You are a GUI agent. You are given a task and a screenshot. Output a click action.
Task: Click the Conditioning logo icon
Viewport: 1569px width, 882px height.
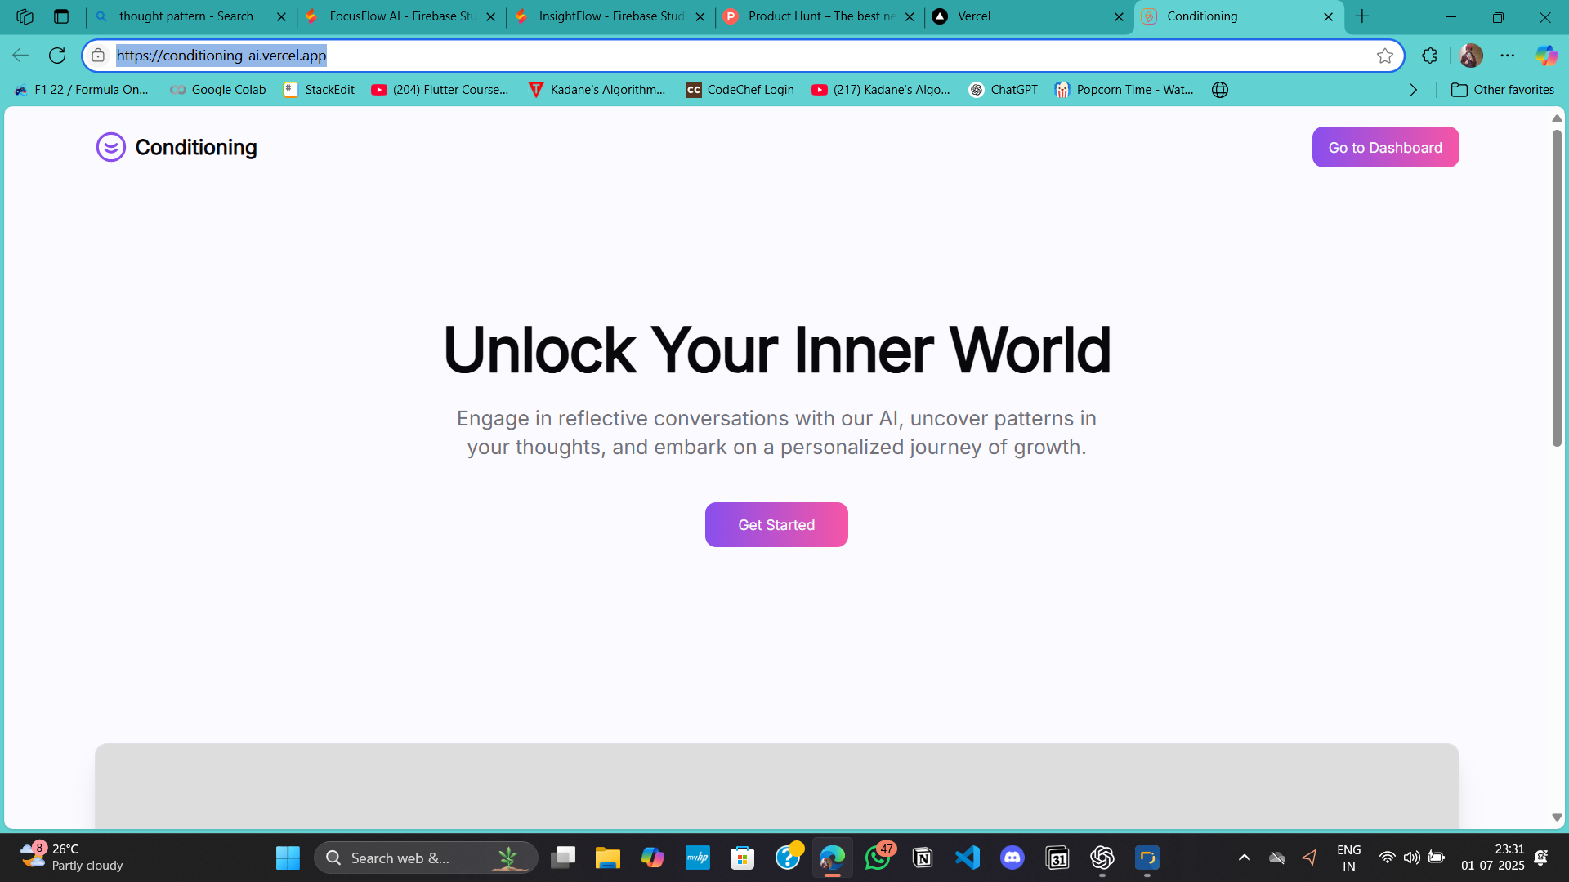tap(111, 147)
